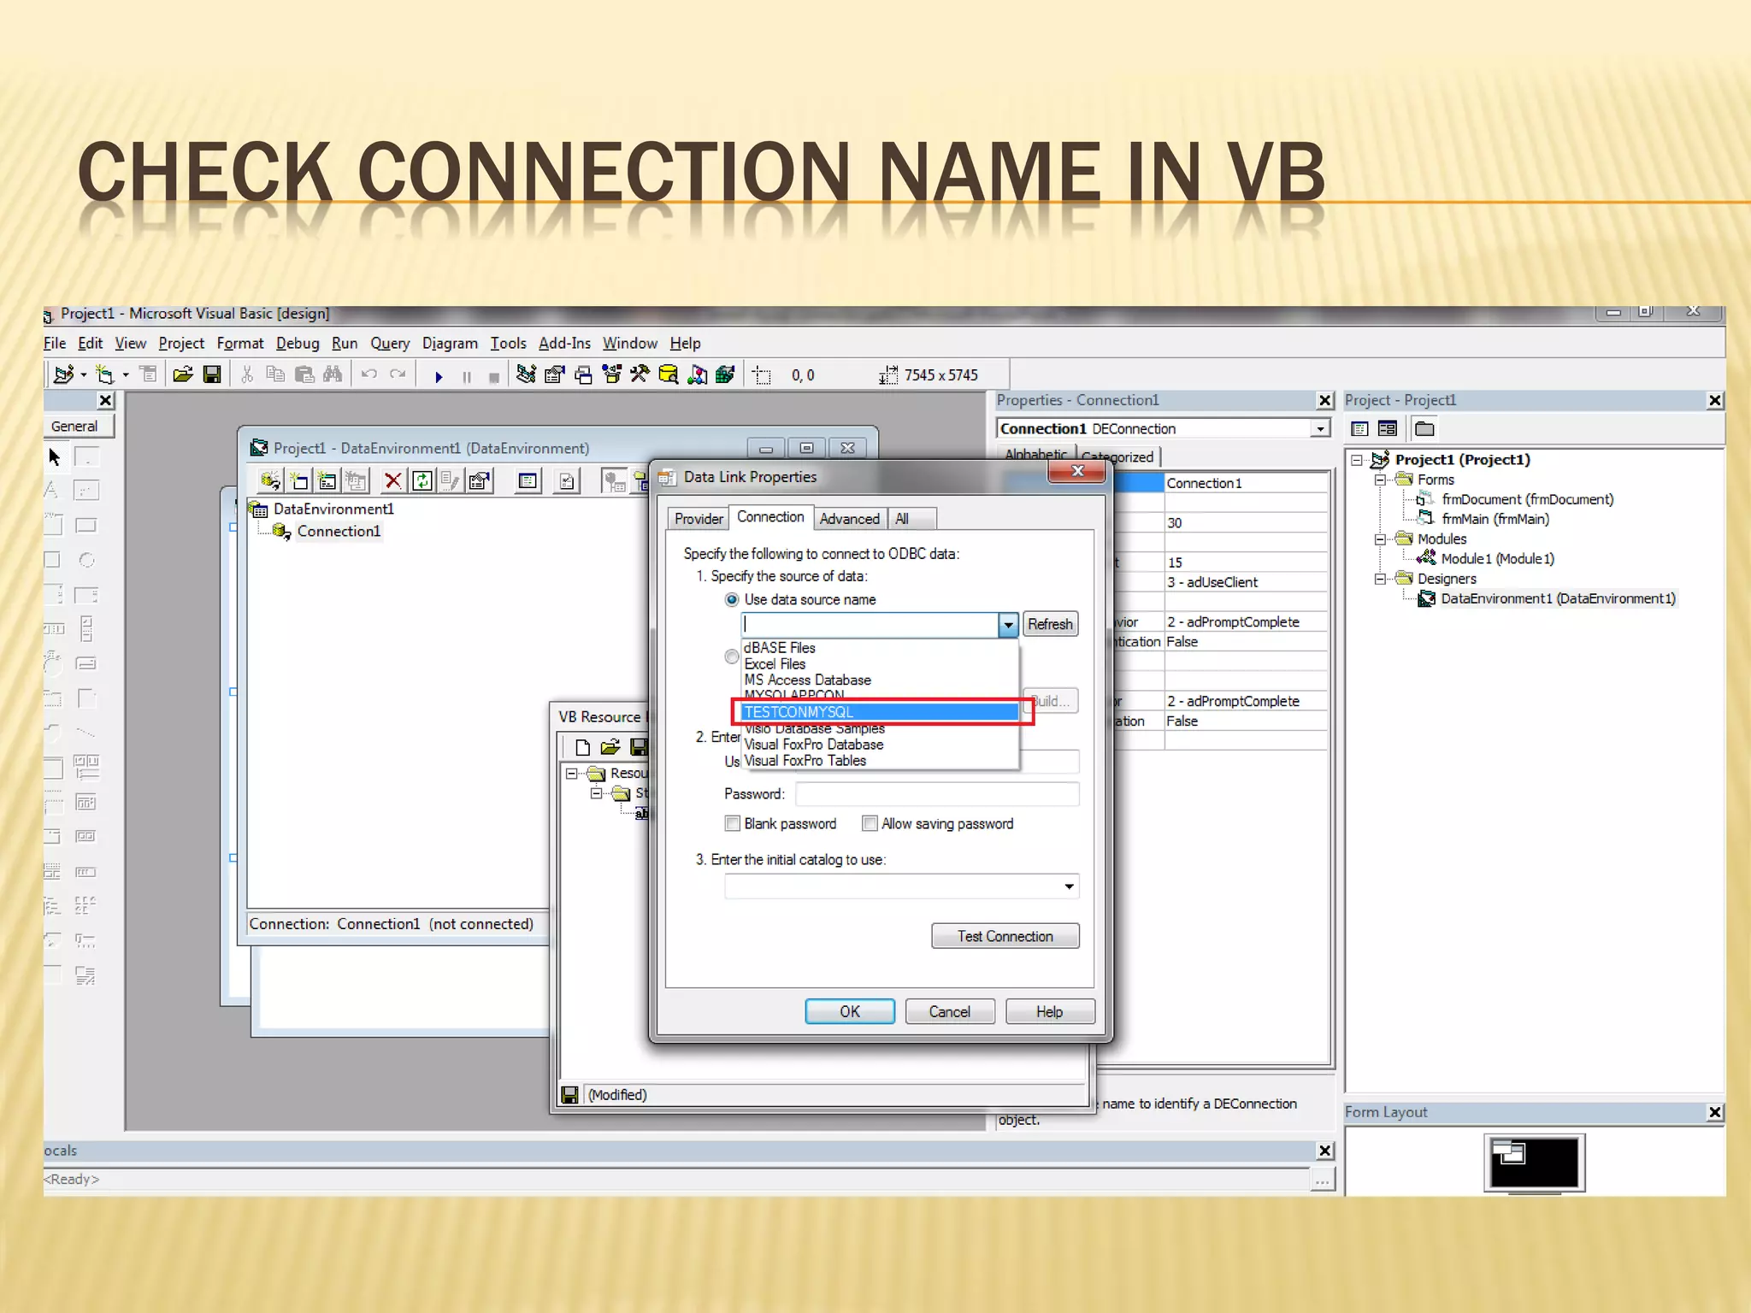Check the Allow saving password checkbox
1751x1313 pixels.
point(870,823)
